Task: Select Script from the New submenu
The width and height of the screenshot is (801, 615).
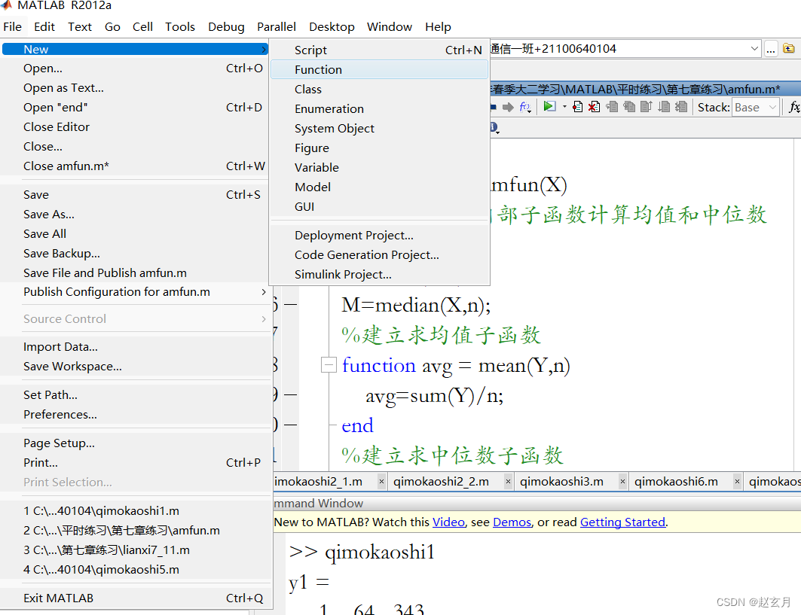Action: point(380,50)
